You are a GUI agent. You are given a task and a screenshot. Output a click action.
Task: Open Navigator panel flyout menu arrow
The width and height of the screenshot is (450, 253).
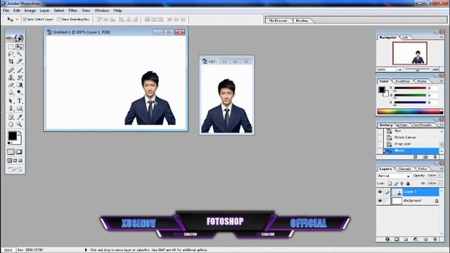click(442, 37)
